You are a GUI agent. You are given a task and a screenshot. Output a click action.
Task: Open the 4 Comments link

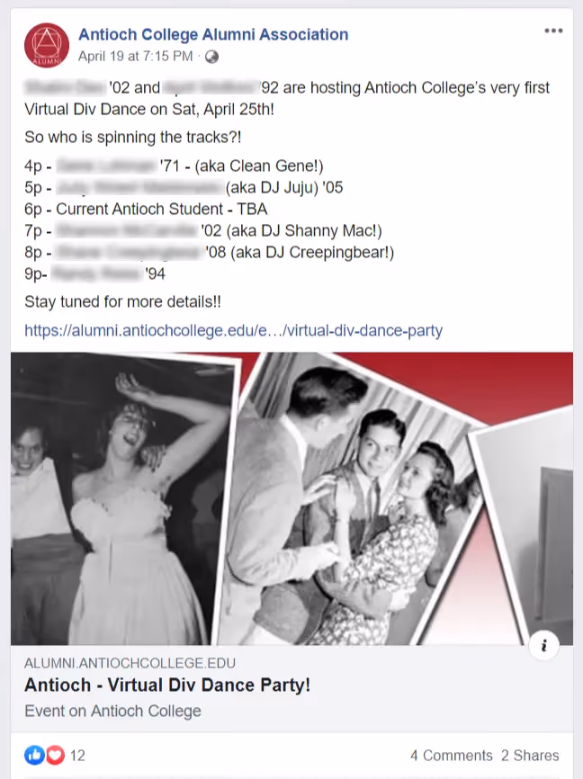(451, 756)
